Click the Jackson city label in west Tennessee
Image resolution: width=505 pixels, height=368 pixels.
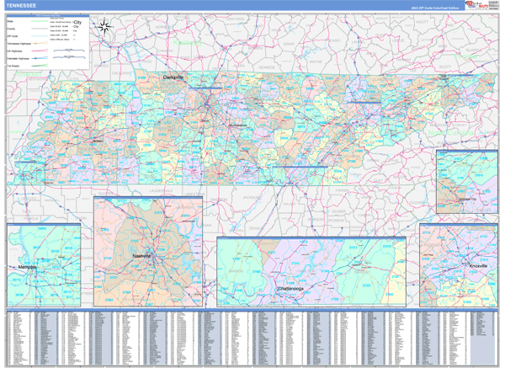point(98,141)
